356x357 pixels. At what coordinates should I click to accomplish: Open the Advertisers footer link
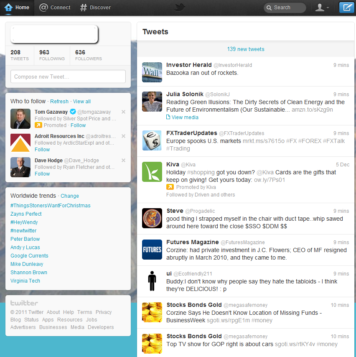click(x=23, y=327)
